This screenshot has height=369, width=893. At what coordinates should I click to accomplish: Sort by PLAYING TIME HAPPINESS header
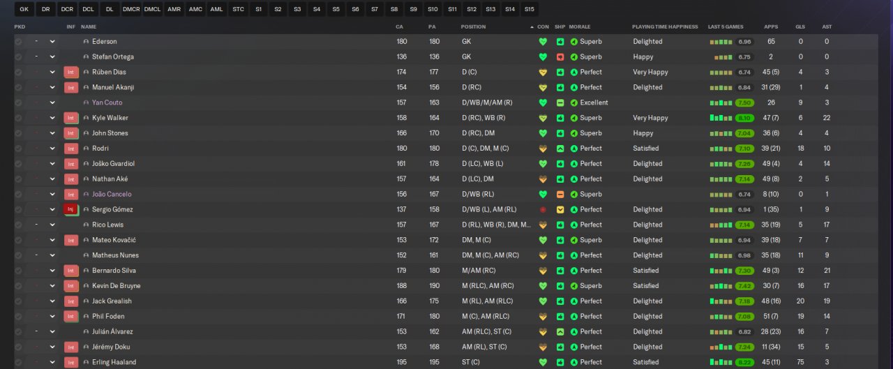(x=665, y=27)
